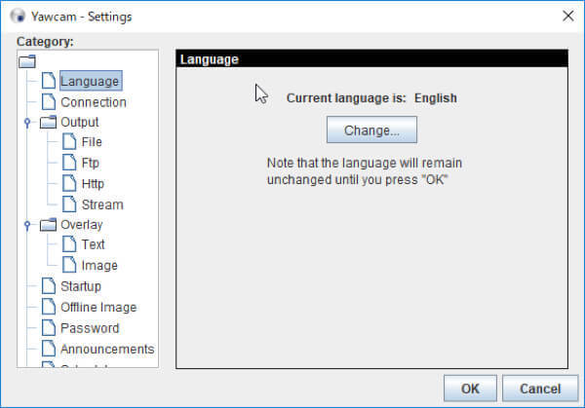Select File under Output
585x408 pixels.
92,142
